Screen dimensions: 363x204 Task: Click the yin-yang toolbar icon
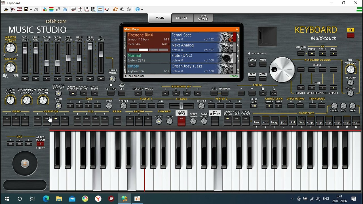pos(122,9)
